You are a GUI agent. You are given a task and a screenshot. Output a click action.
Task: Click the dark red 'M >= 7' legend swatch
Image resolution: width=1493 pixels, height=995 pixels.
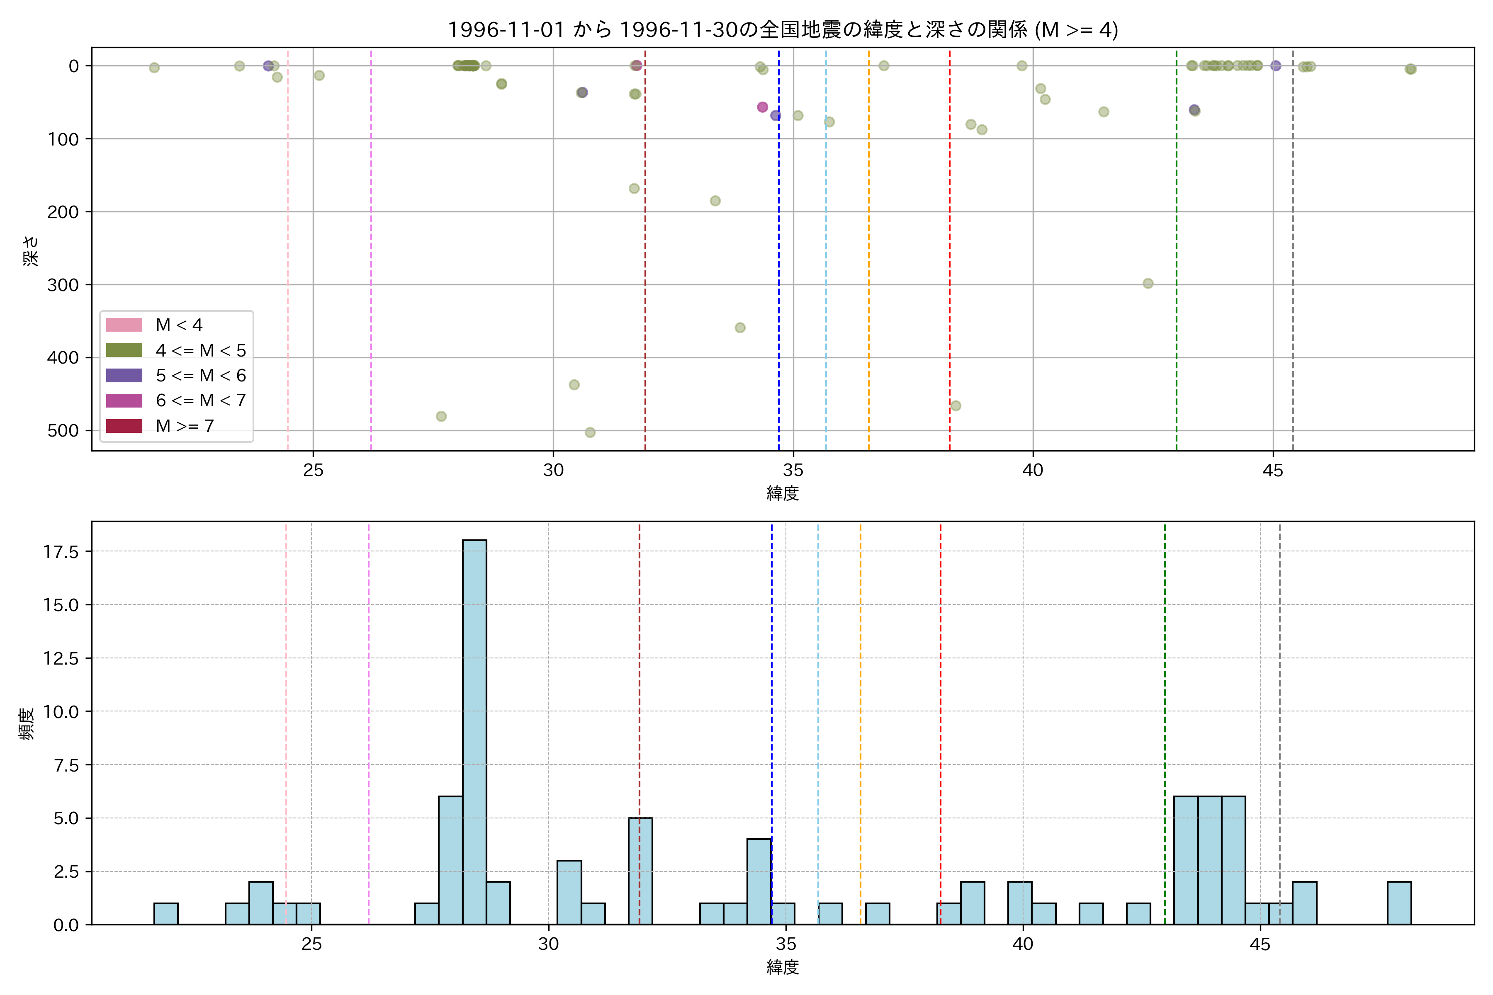(124, 426)
